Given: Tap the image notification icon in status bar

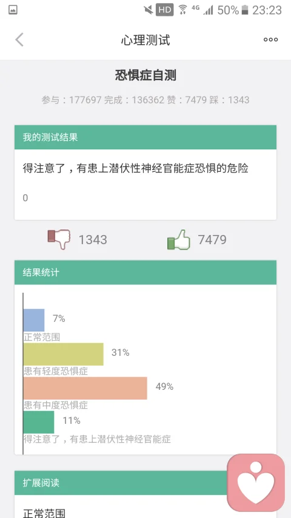Looking at the screenshot, I should [13, 10].
